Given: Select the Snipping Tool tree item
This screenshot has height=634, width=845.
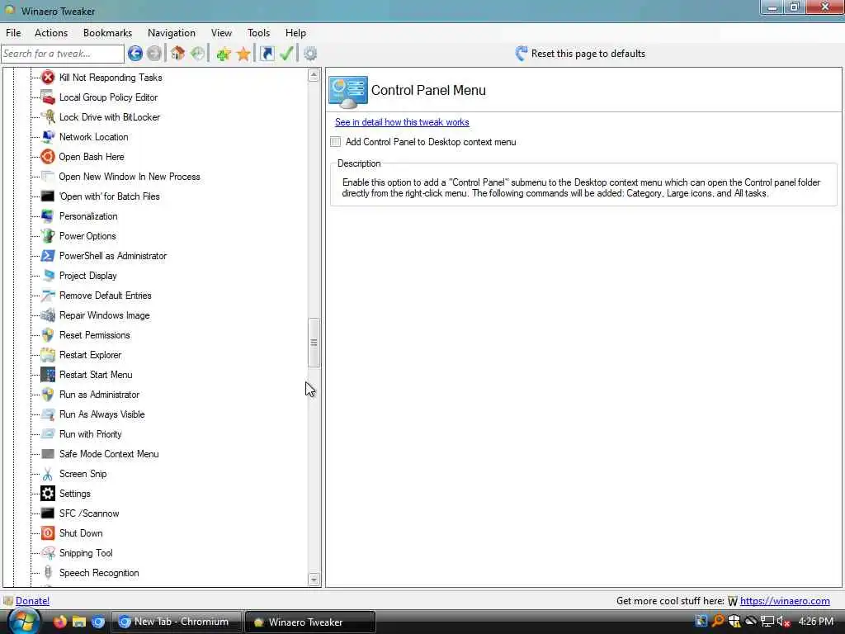Looking at the screenshot, I should 86,553.
